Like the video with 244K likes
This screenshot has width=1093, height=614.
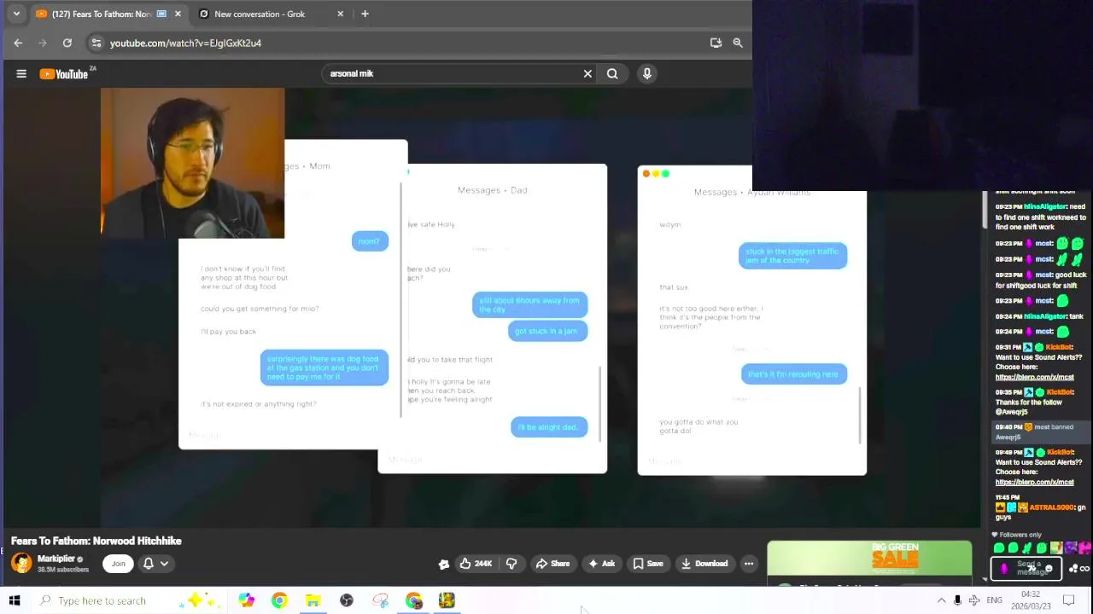click(x=475, y=563)
